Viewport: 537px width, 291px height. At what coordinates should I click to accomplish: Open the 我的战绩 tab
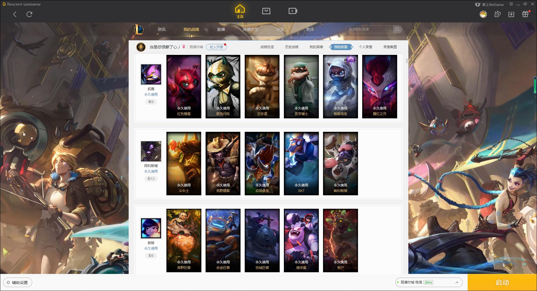191,29
